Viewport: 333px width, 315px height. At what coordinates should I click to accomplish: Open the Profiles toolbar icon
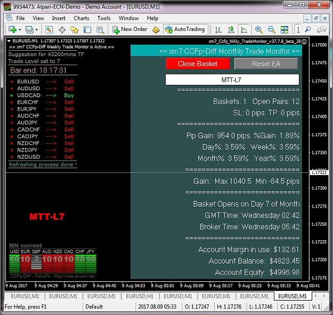tap(29, 29)
